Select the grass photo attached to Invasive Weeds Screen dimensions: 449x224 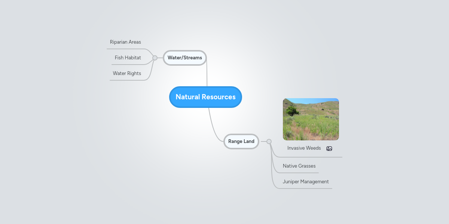pos(311,119)
